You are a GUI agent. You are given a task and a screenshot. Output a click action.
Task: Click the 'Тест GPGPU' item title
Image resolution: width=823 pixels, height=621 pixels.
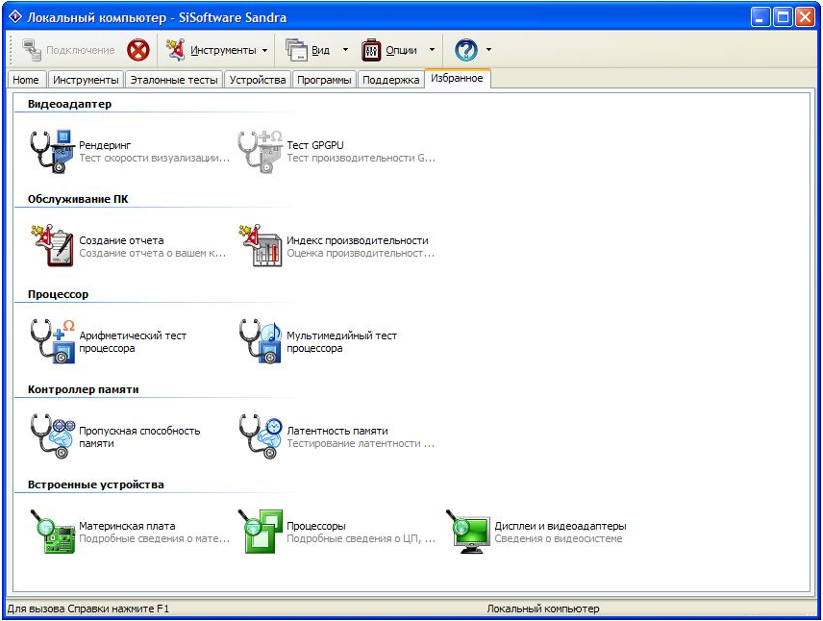point(315,145)
